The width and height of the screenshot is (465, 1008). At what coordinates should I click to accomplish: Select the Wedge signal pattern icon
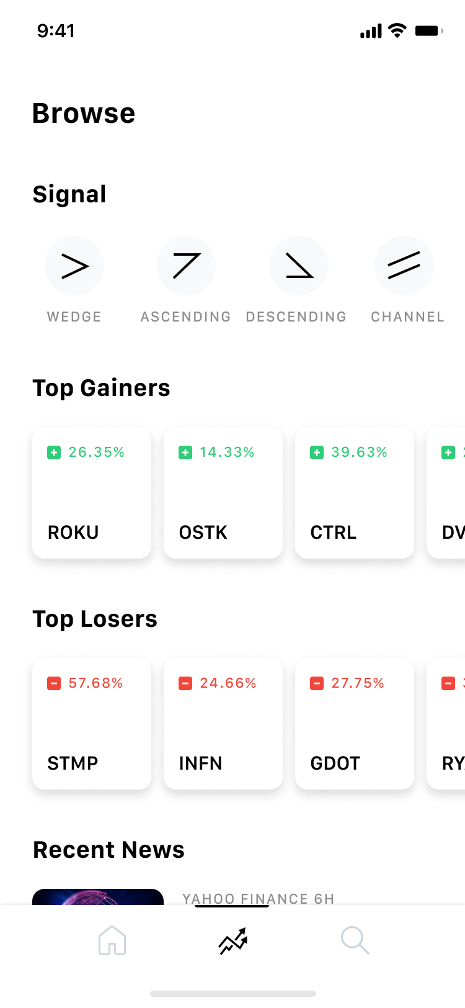[74, 266]
